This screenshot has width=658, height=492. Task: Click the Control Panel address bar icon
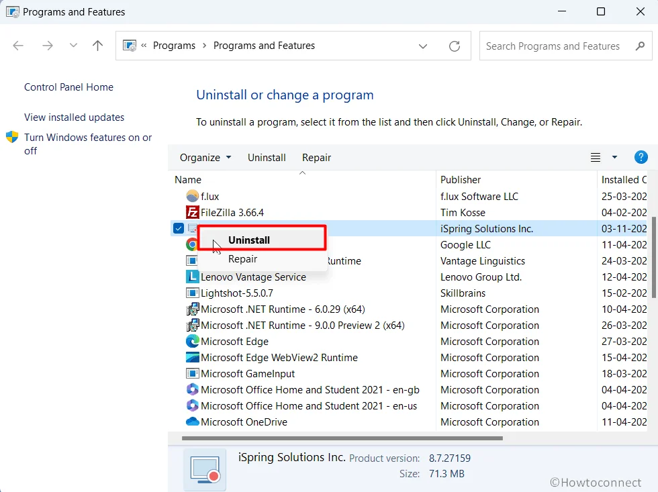pyautogui.click(x=129, y=45)
